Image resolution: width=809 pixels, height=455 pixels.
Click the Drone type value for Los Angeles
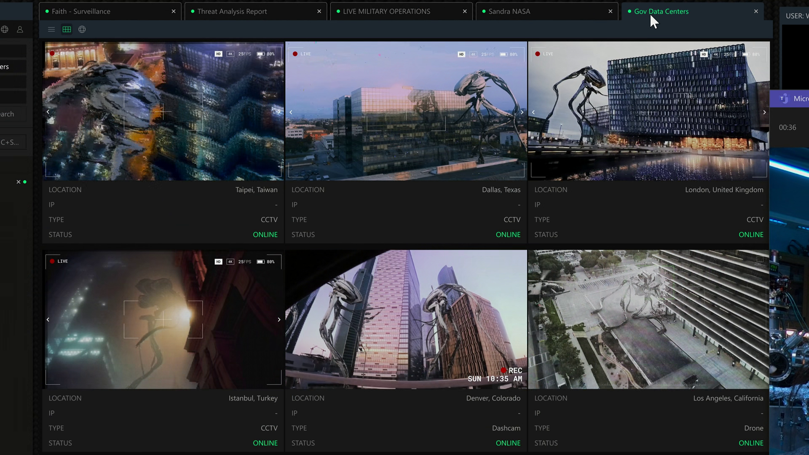pyautogui.click(x=754, y=428)
